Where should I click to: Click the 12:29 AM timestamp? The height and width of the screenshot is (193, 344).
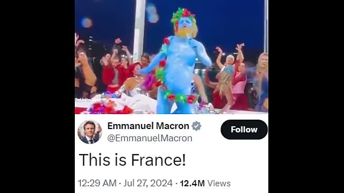click(97, 183)
